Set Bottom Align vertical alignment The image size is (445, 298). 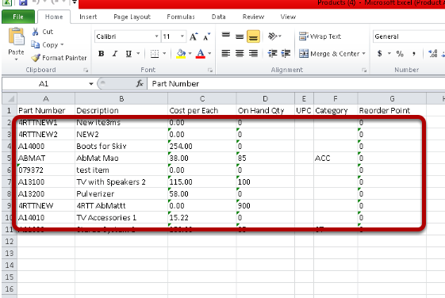pyautogui.click(x=253, y=36)
